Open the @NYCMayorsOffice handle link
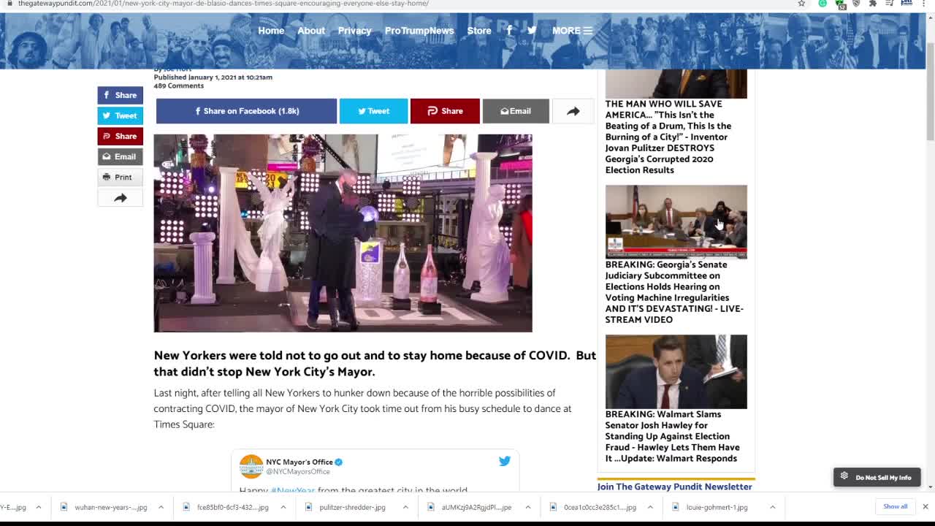This screenshot has height=526, width=935. [x=298, y=472]
